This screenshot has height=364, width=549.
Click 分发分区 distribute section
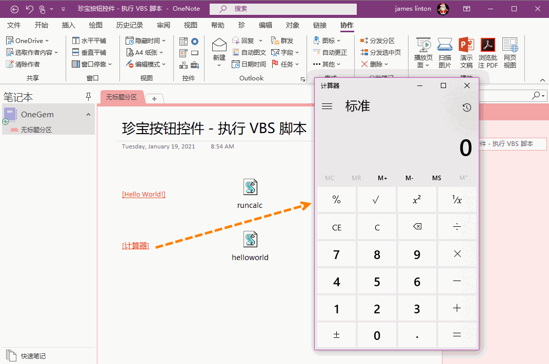tap(377, 41)
